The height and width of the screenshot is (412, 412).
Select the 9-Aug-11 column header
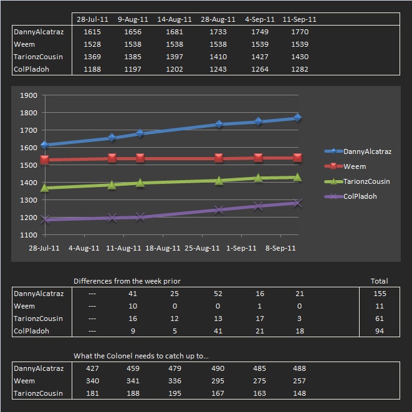133,19
